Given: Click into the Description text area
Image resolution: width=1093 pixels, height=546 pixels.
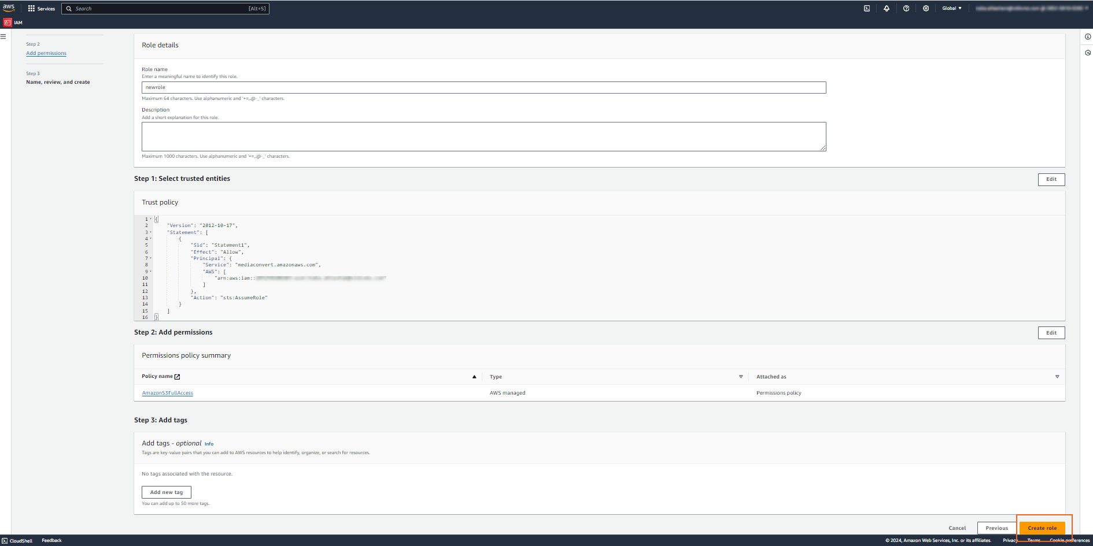Looking at the screenshot, I should pyautogui.click(x=483, y=136).
